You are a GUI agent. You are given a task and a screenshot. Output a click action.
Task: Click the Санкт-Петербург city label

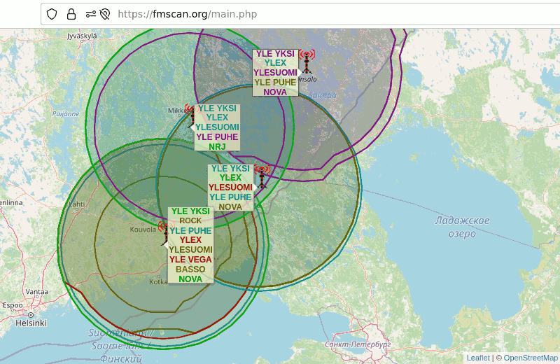(x=358, y=344)
